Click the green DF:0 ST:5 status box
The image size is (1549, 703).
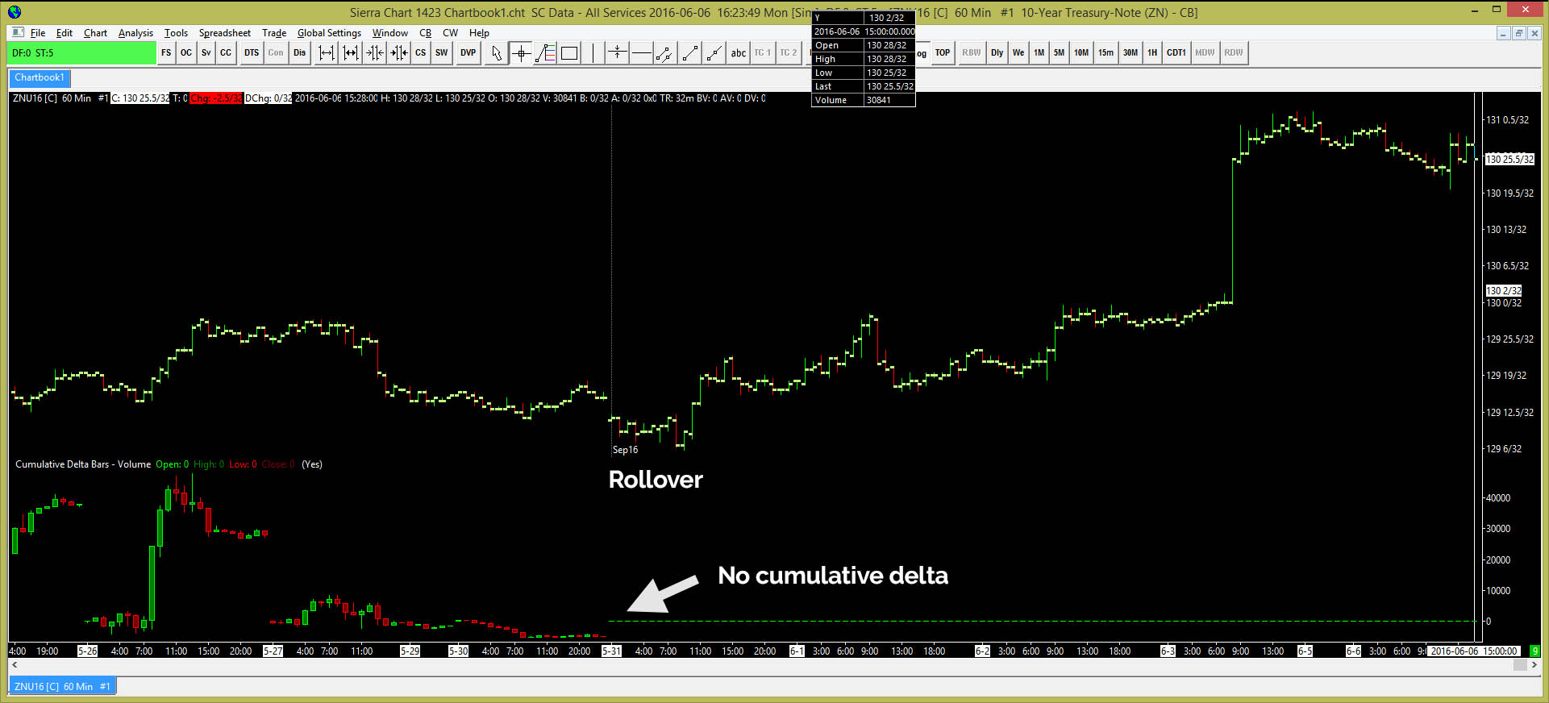[82, 53]
